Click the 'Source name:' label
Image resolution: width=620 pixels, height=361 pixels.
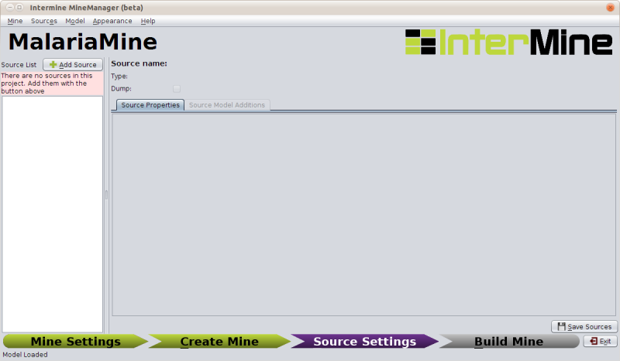click(x=139, y=63)
